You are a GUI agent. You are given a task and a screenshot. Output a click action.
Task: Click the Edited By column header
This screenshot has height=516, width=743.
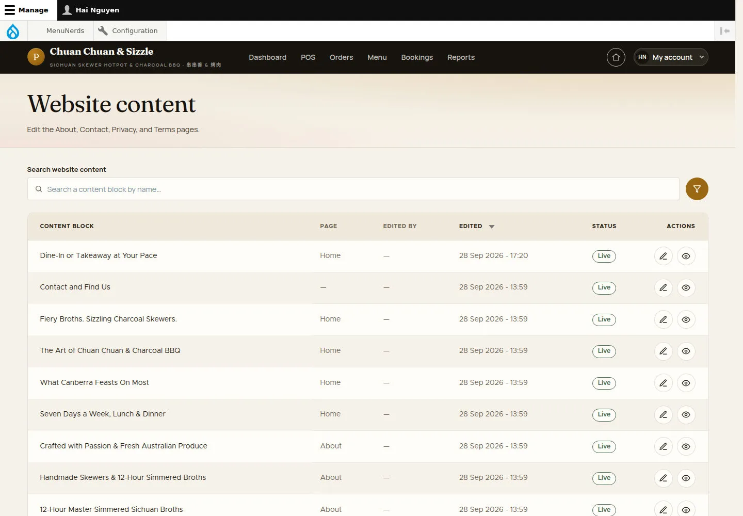click(400, 226)
